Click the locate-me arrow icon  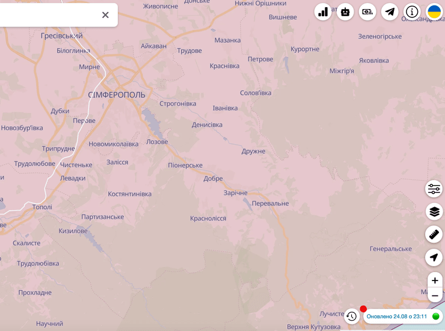pos(434,257)
